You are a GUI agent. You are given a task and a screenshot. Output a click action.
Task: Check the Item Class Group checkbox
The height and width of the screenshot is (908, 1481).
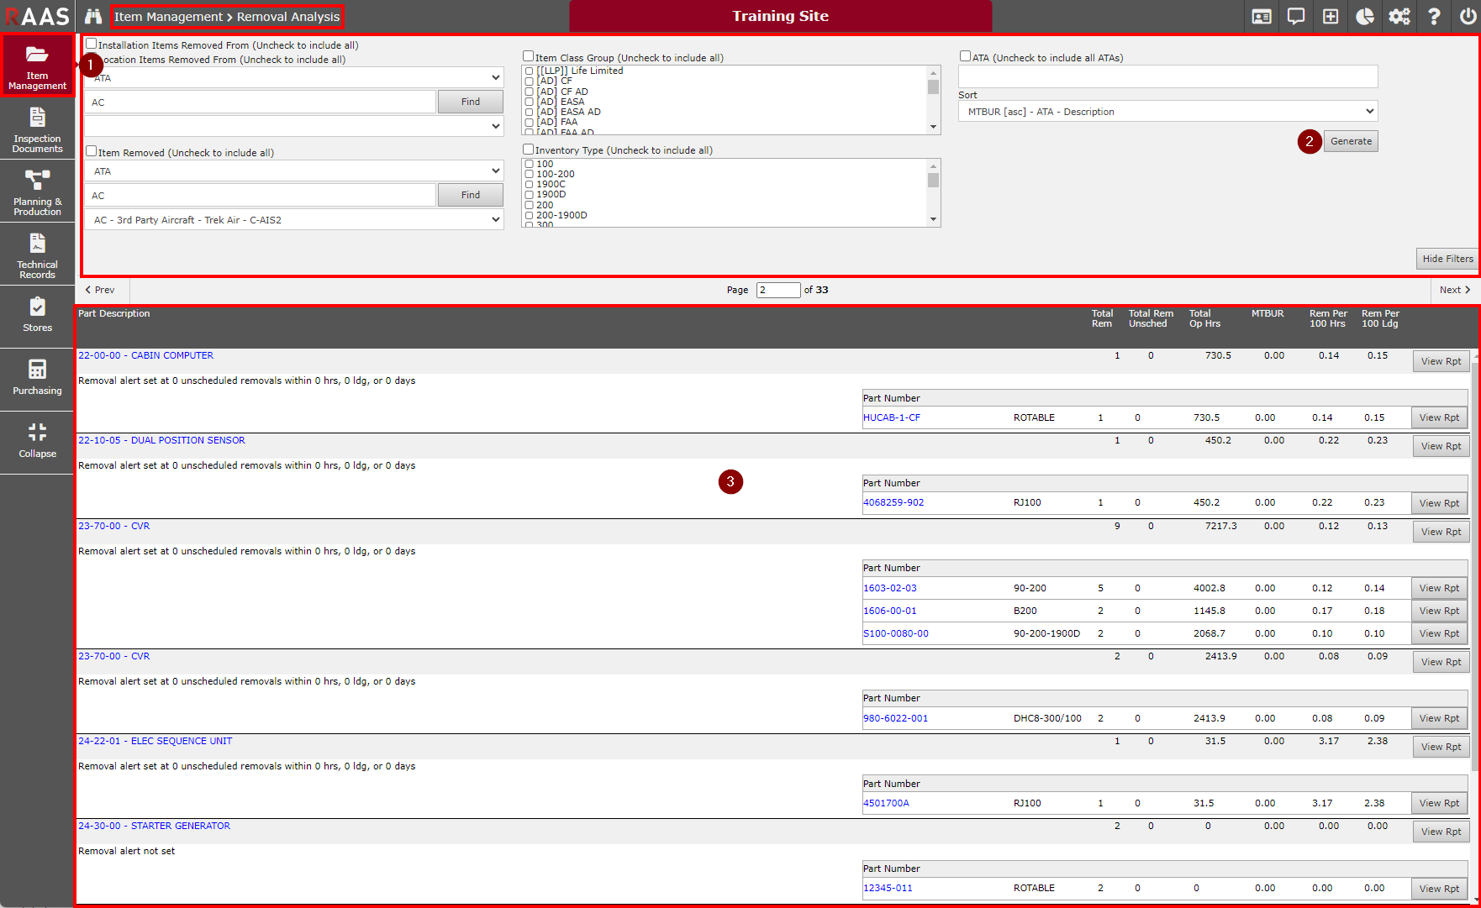(529, 56)
